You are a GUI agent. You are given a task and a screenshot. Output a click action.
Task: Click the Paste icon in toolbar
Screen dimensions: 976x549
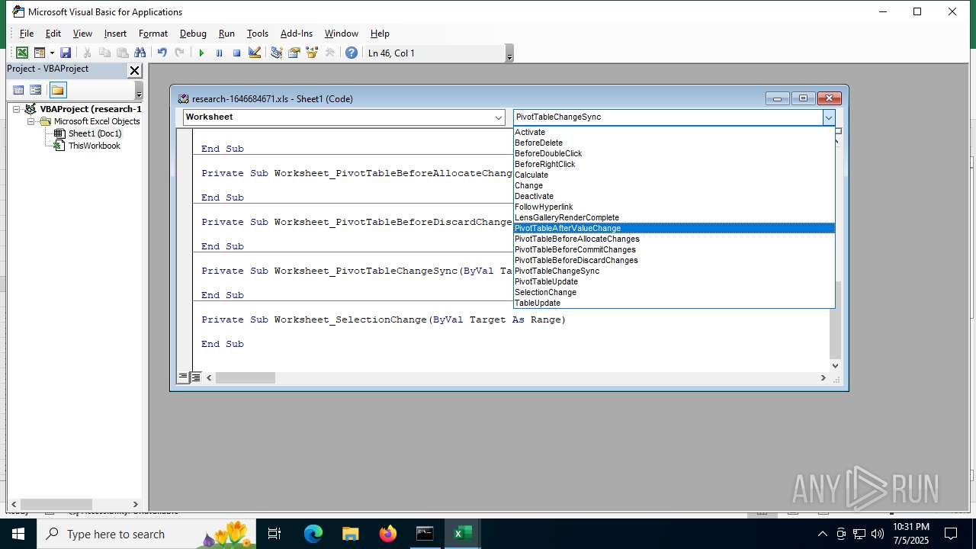coord(122,53)
